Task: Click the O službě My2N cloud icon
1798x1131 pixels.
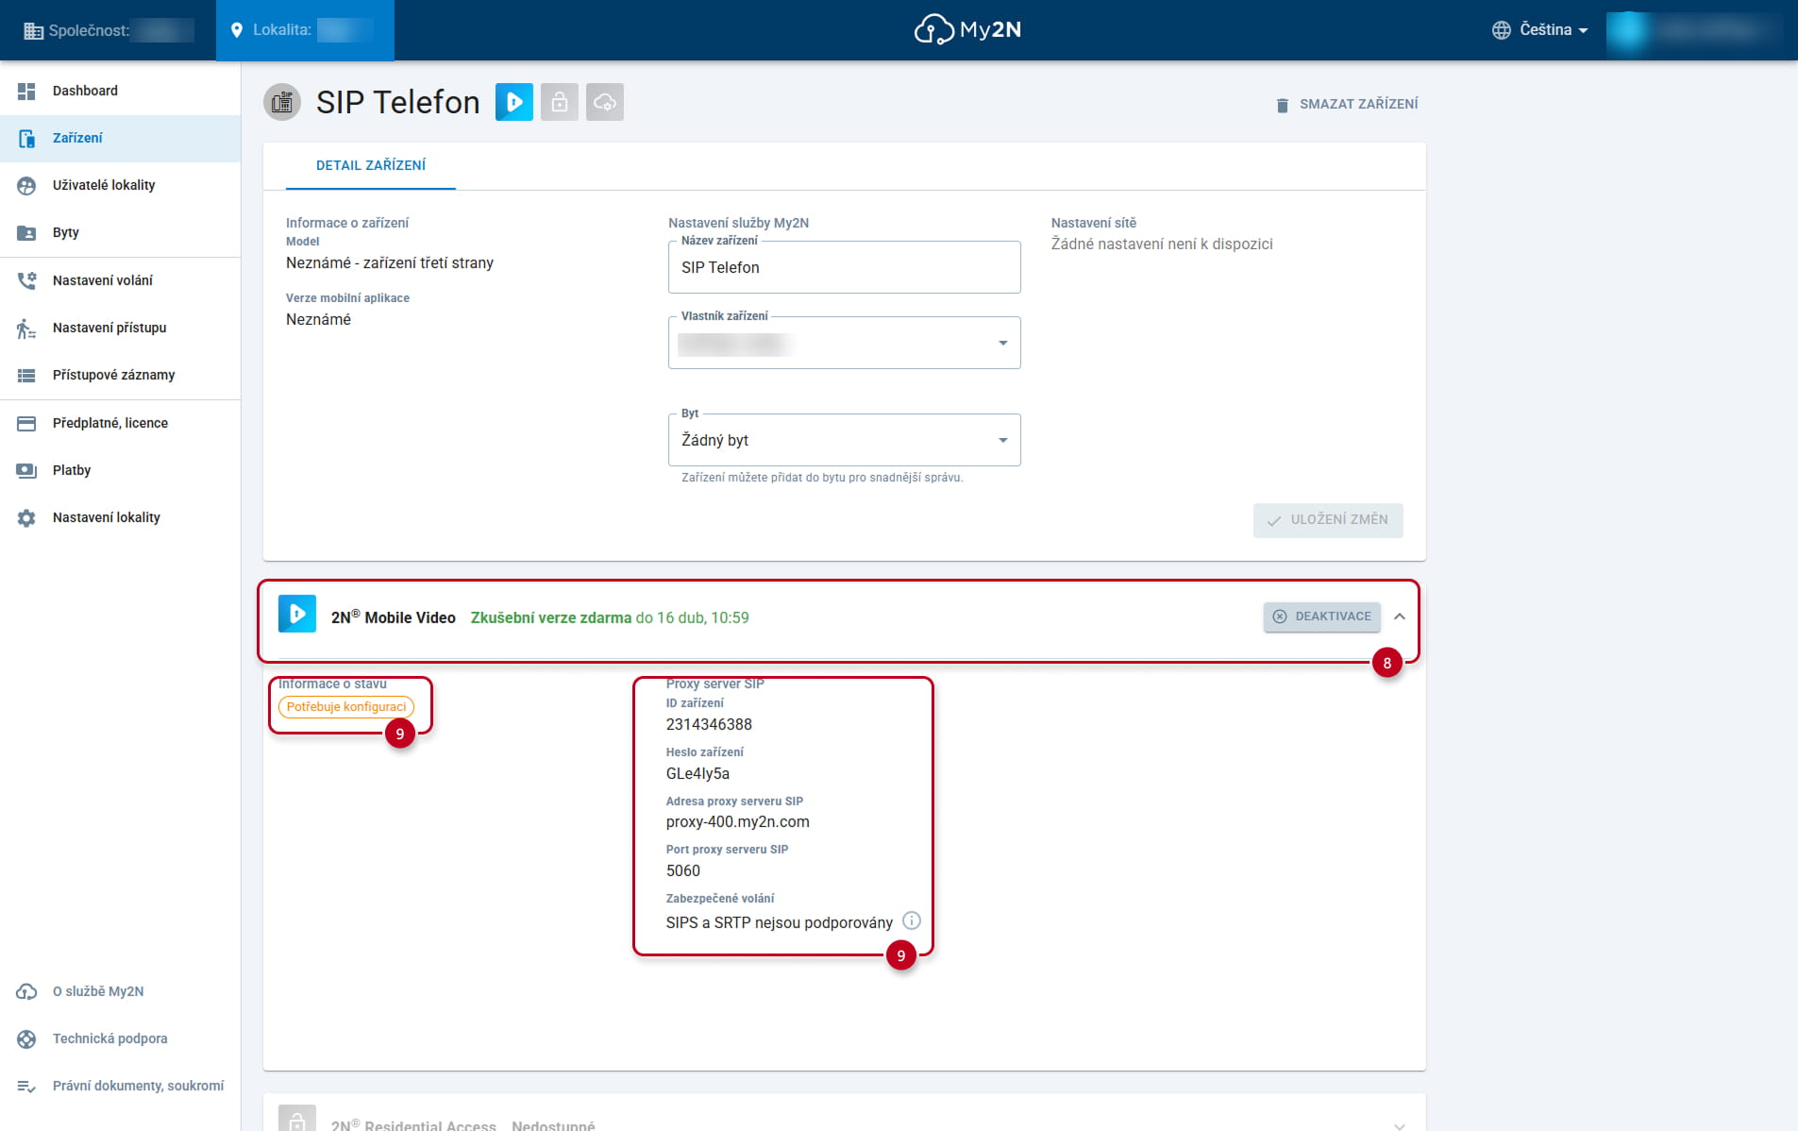Action: 26,991
